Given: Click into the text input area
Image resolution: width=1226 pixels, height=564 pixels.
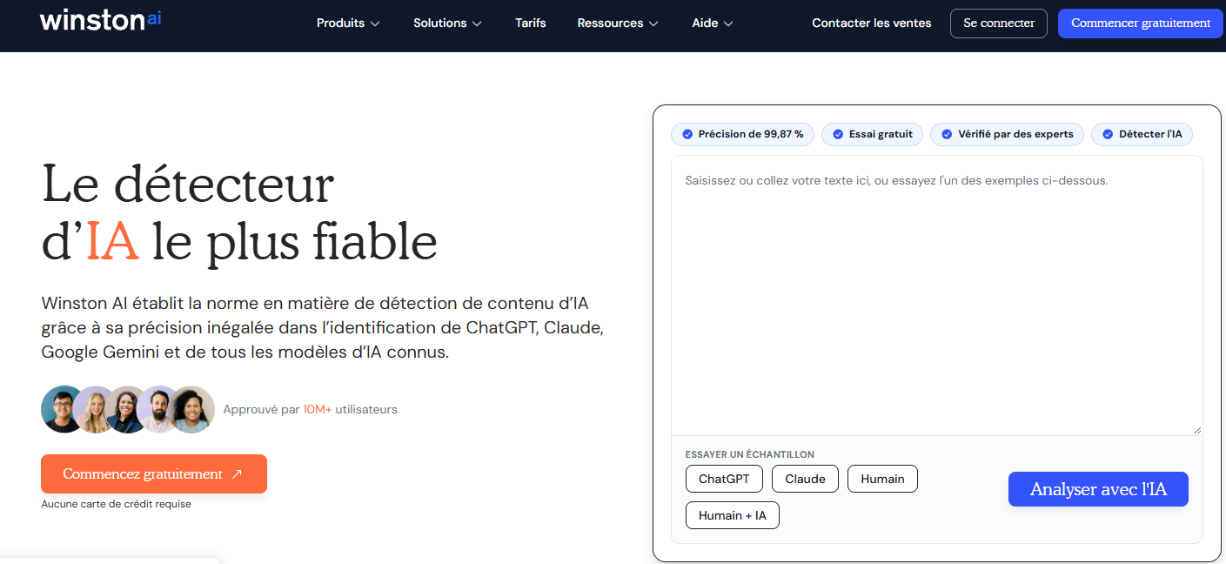Looking at the screenshot, I should pos(937,296).
